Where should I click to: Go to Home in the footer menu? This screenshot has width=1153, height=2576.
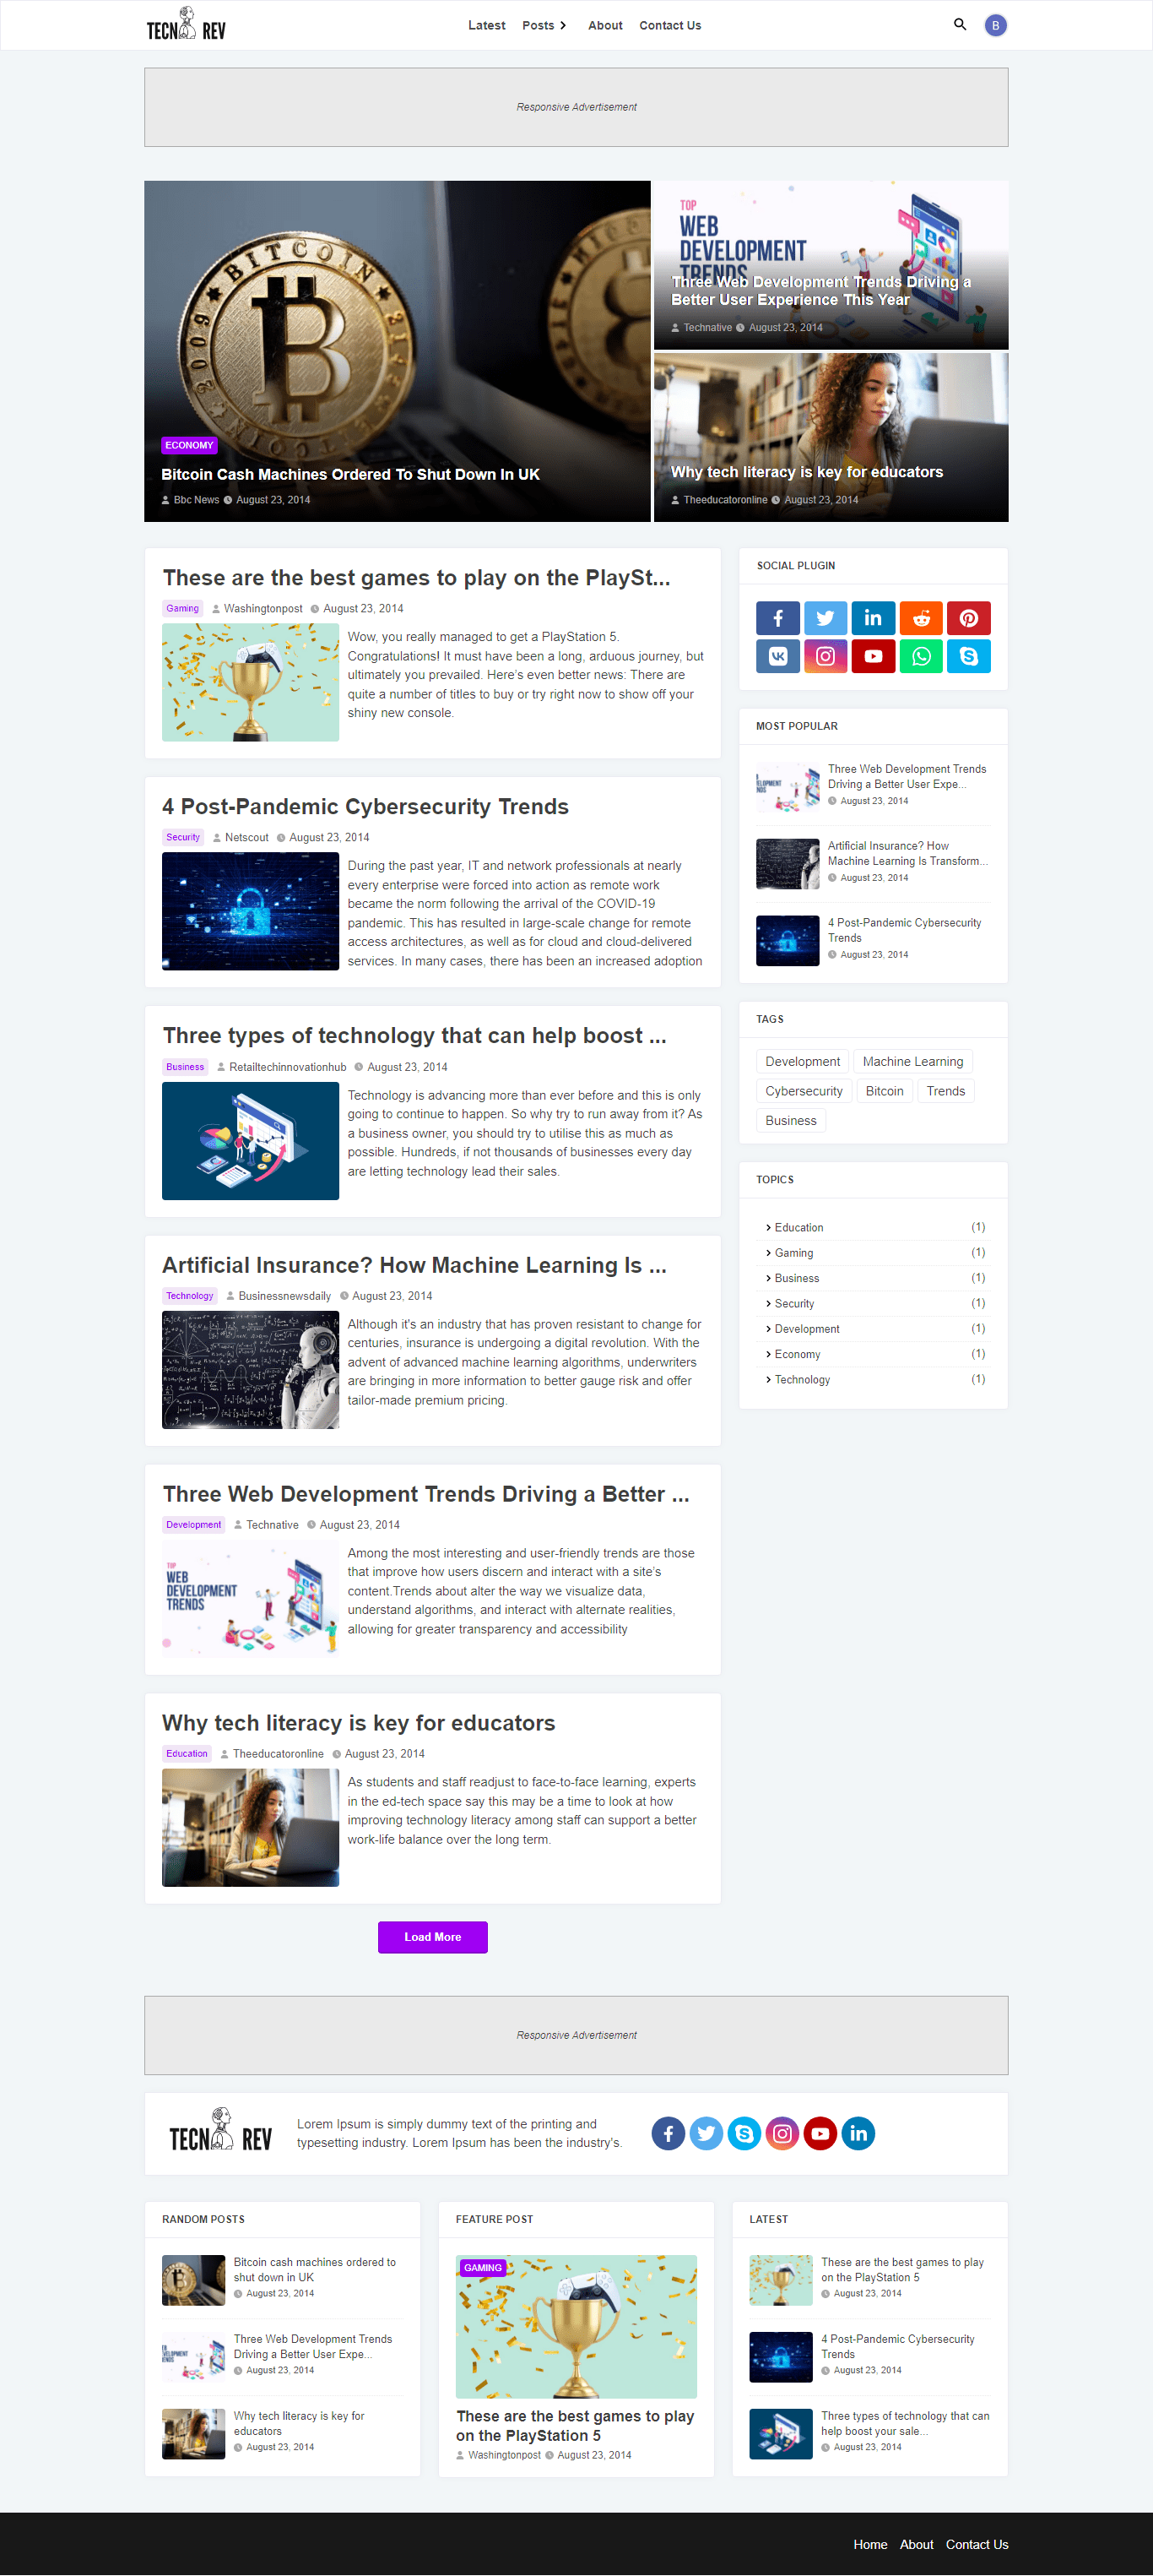pyautogui.click(x=870, y=2544)
